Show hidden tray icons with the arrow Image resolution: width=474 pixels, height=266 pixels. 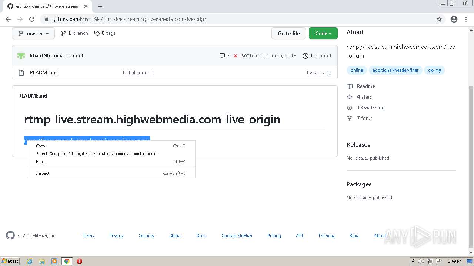point(413,261)
